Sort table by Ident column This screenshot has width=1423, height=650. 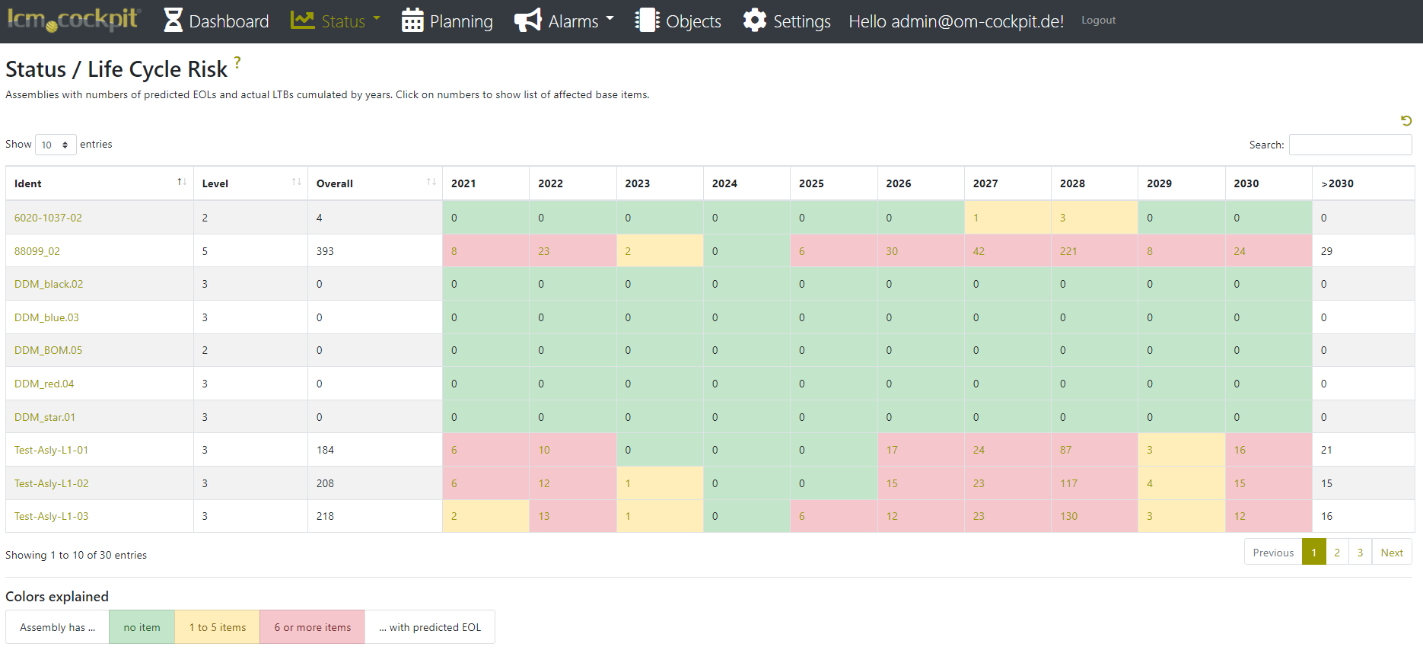coord(181,182)
